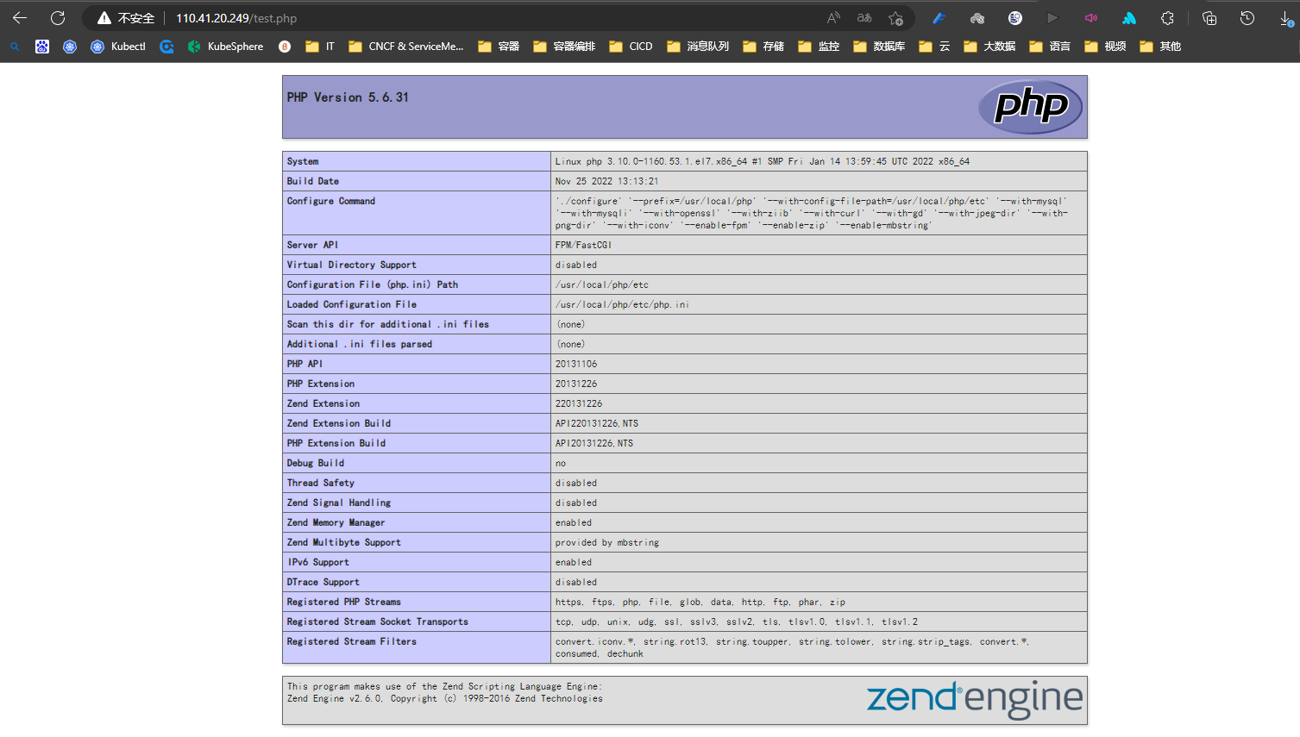Screen dimensions: 1300x737
Task: Open the 大数据 bookmark folder
Action: point(989,47)
